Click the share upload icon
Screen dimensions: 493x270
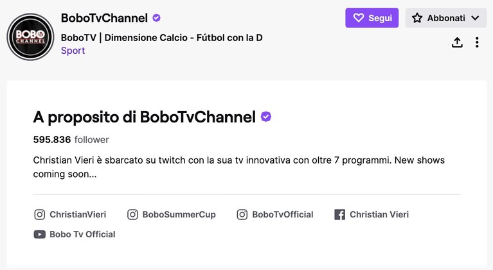(x=457, y=42)
